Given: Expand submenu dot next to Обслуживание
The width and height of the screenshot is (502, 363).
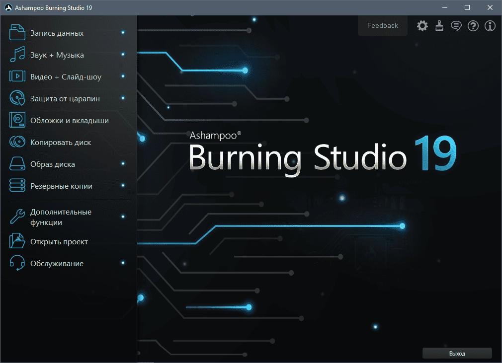Looking at the screenshot, I should (x=123, y=263).
